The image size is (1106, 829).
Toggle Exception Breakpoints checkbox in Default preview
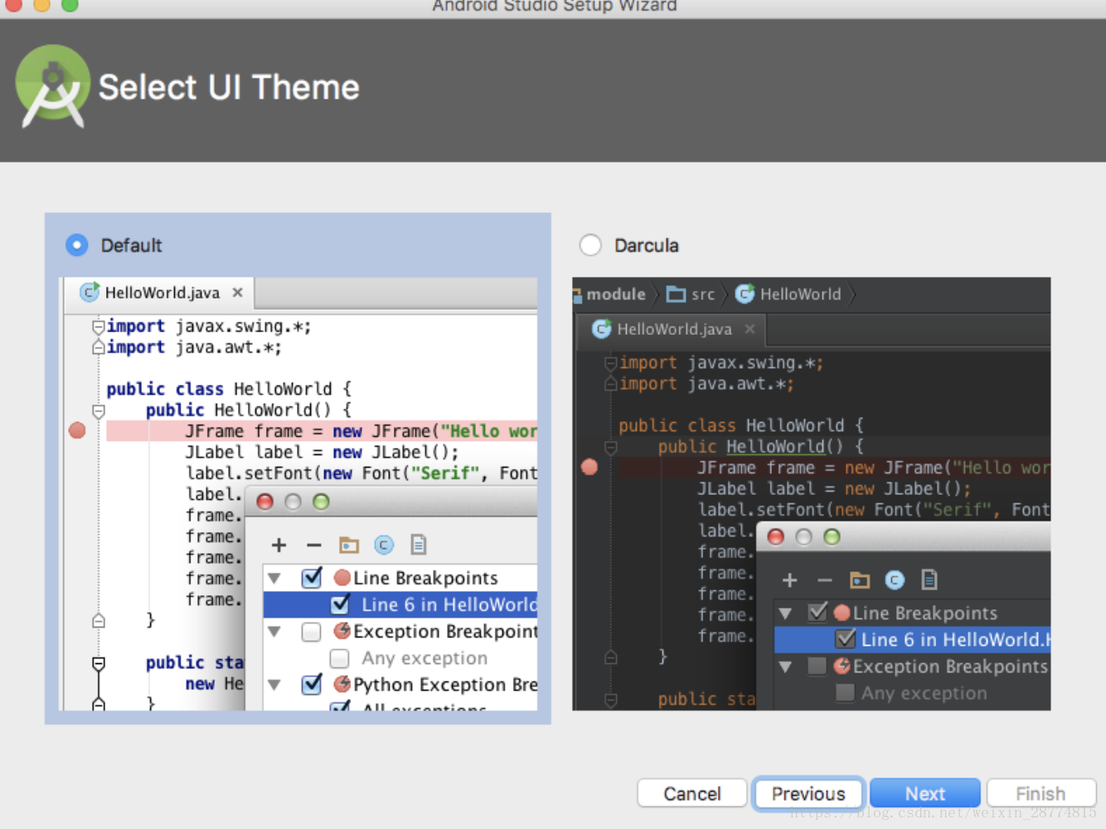tap(312, 632)
